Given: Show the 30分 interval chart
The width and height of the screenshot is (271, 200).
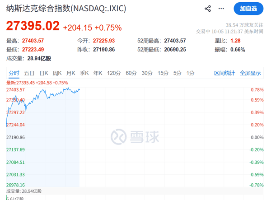Looking at the screenshot, I should (147, 73).
